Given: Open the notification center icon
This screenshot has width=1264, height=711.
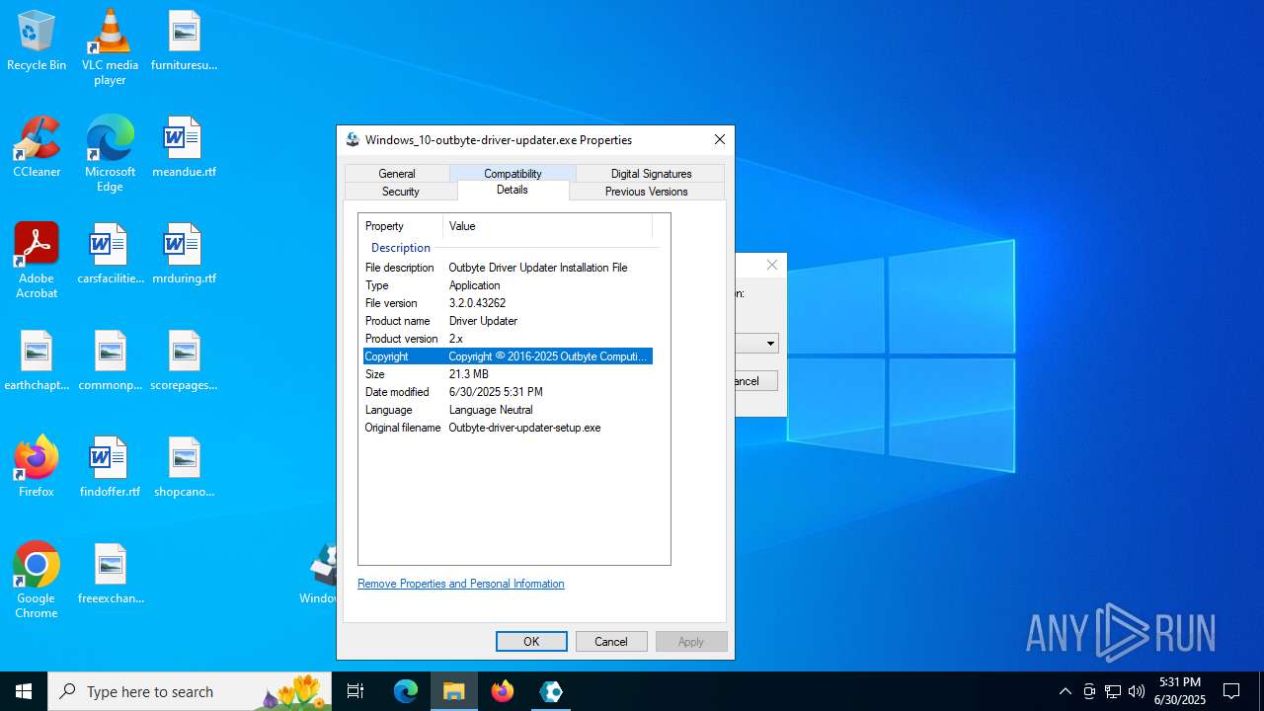Looking at the screenshot, I should click(1231, 691).
